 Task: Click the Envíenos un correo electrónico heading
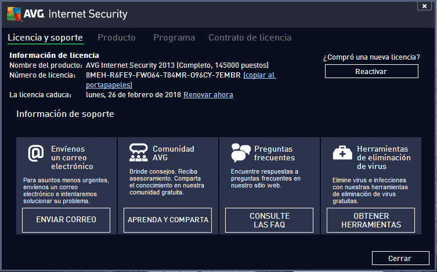[x=72, y=157]
